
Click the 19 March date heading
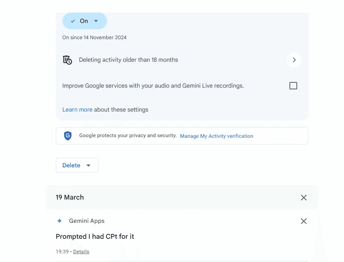(70, 197)
